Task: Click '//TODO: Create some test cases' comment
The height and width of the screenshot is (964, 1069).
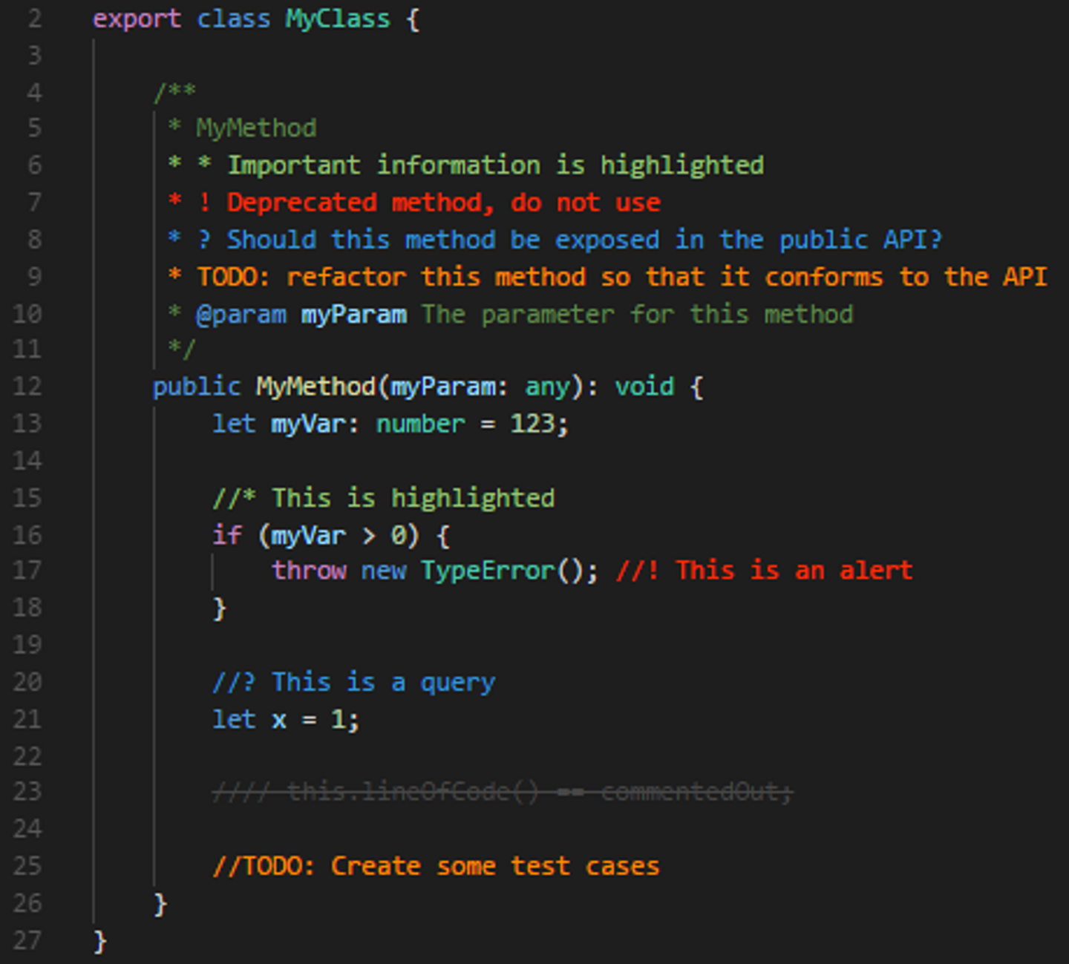Action: click(436, 866)
